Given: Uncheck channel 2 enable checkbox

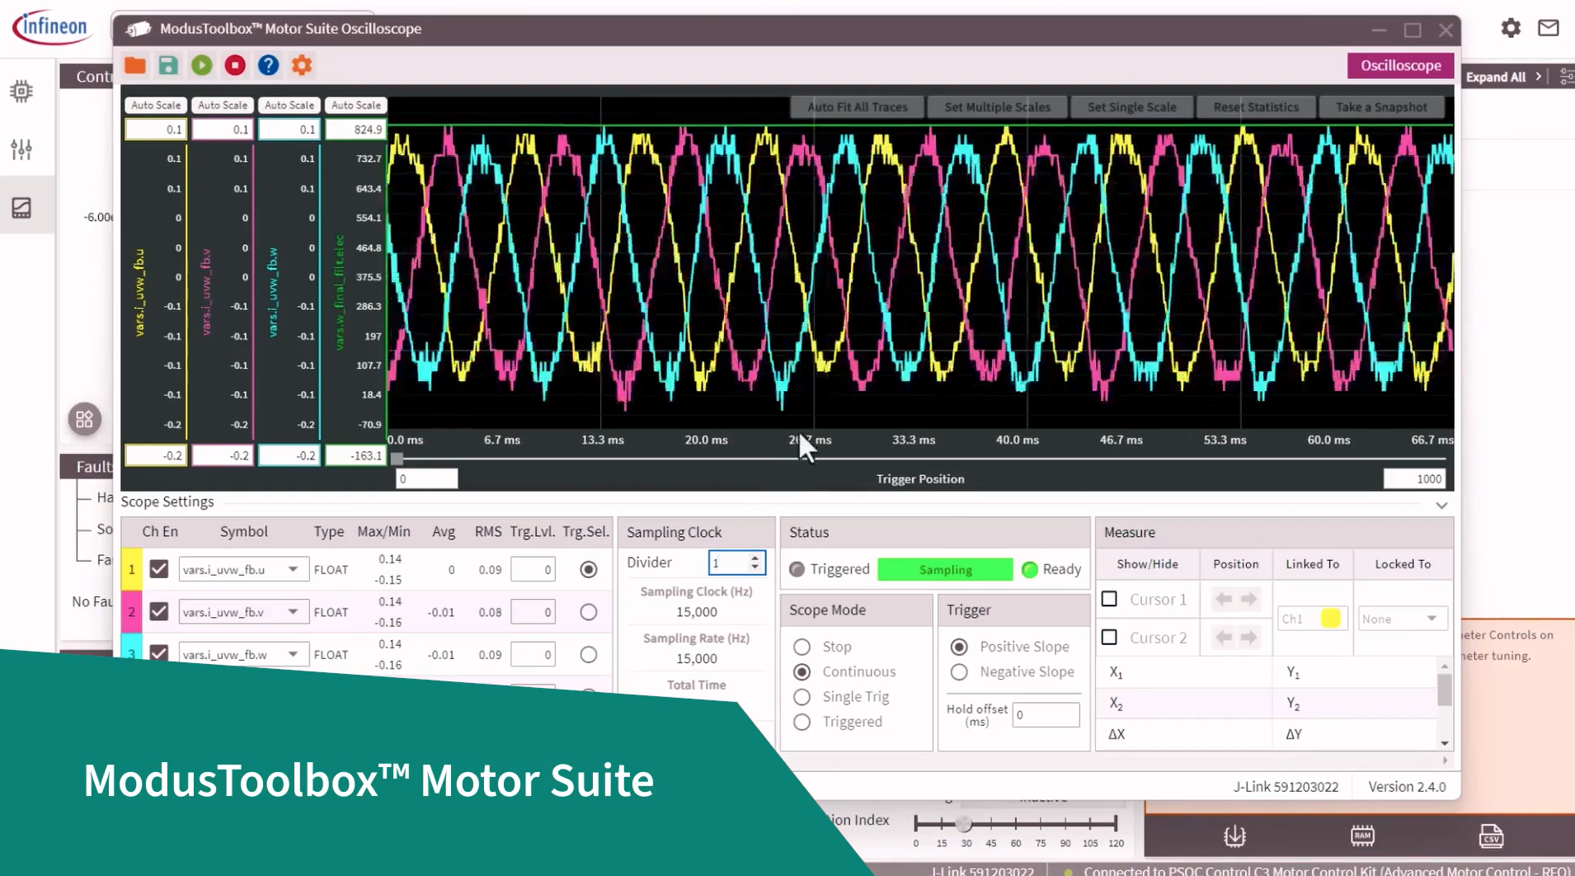Looking at the screenshot, I should point(159,612).
